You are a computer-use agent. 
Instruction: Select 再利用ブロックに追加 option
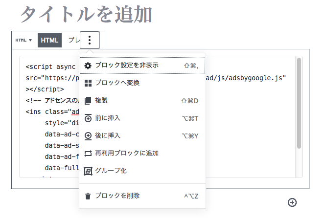[x=142, y=154]
